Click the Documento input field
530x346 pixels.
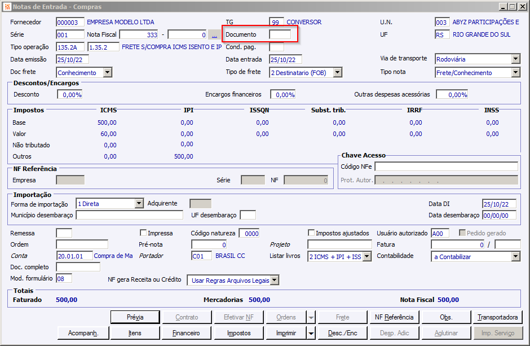click(x=280, y=34)
